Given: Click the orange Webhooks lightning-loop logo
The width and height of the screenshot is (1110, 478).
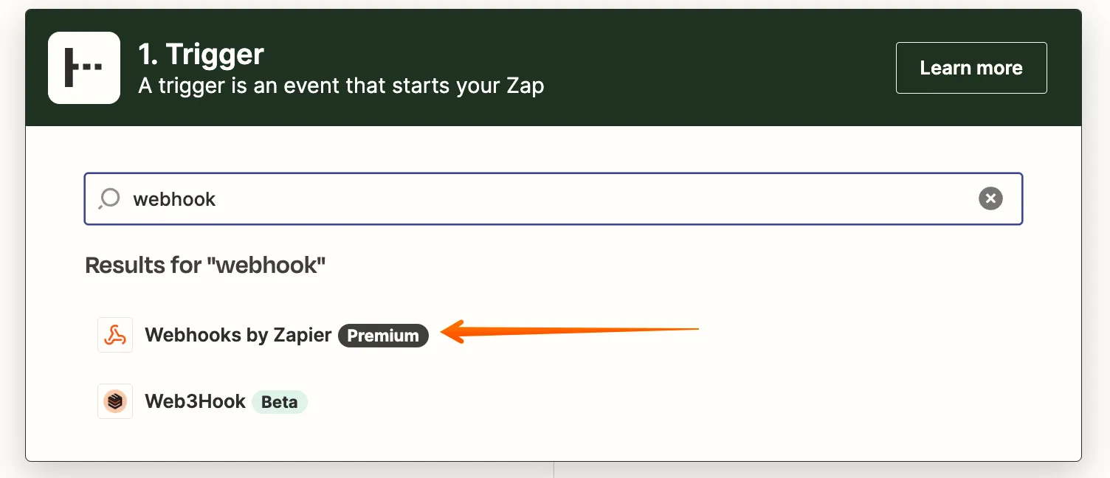Looking at the screenshot, I should point(115,335).
